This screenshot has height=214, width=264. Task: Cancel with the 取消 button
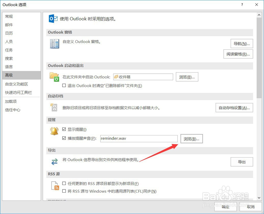click(251, 207)
